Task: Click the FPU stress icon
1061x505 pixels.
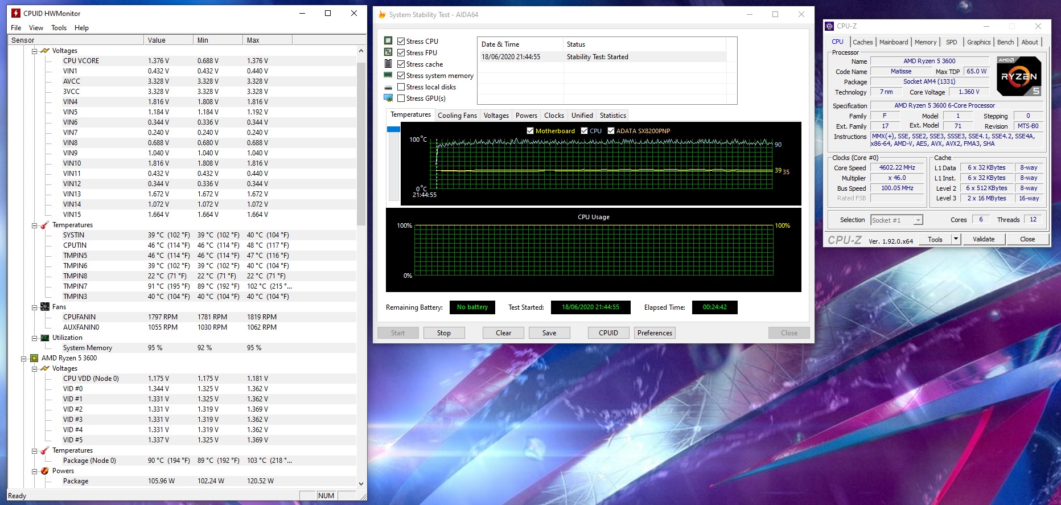Action: 388,52
